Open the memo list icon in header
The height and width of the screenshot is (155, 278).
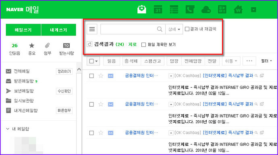click(174, 9)
